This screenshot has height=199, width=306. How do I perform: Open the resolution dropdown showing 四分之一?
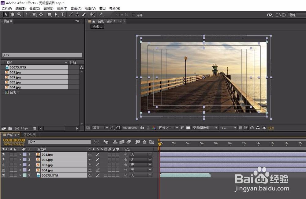click(168, 128)
